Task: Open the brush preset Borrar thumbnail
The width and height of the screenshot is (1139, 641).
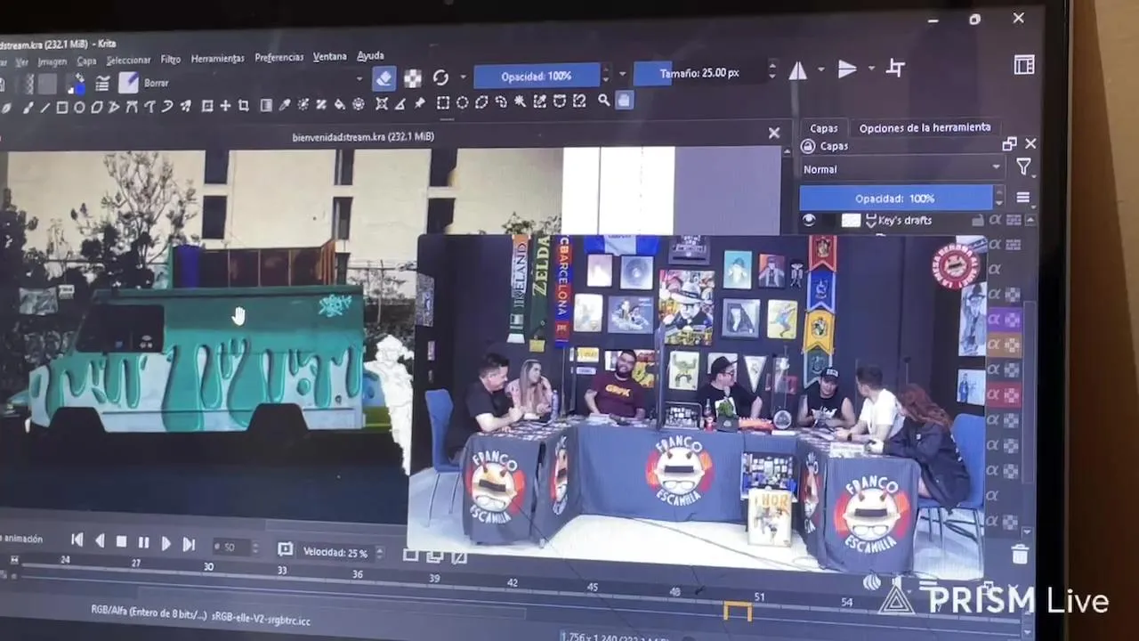Action: click(129, 83)
